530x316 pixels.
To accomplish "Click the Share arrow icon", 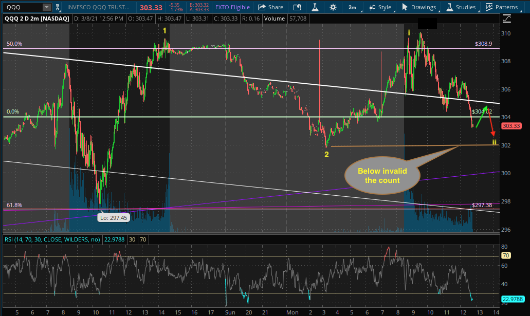I will coord(262,7).
